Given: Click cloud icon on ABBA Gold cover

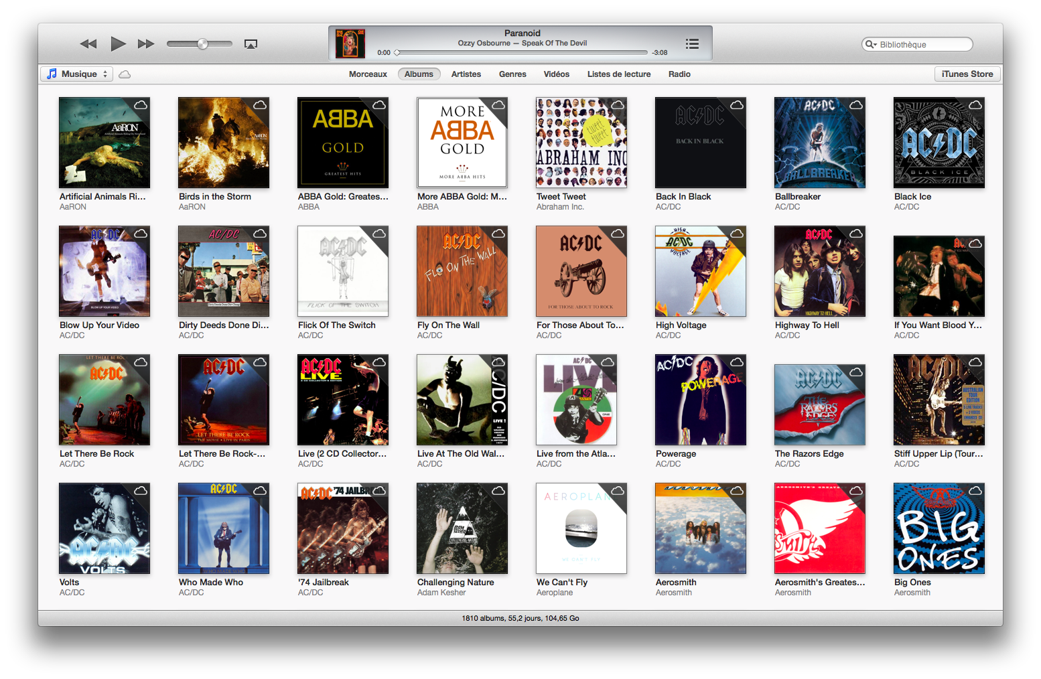Looking at the screenshot, I should point(379,105).
